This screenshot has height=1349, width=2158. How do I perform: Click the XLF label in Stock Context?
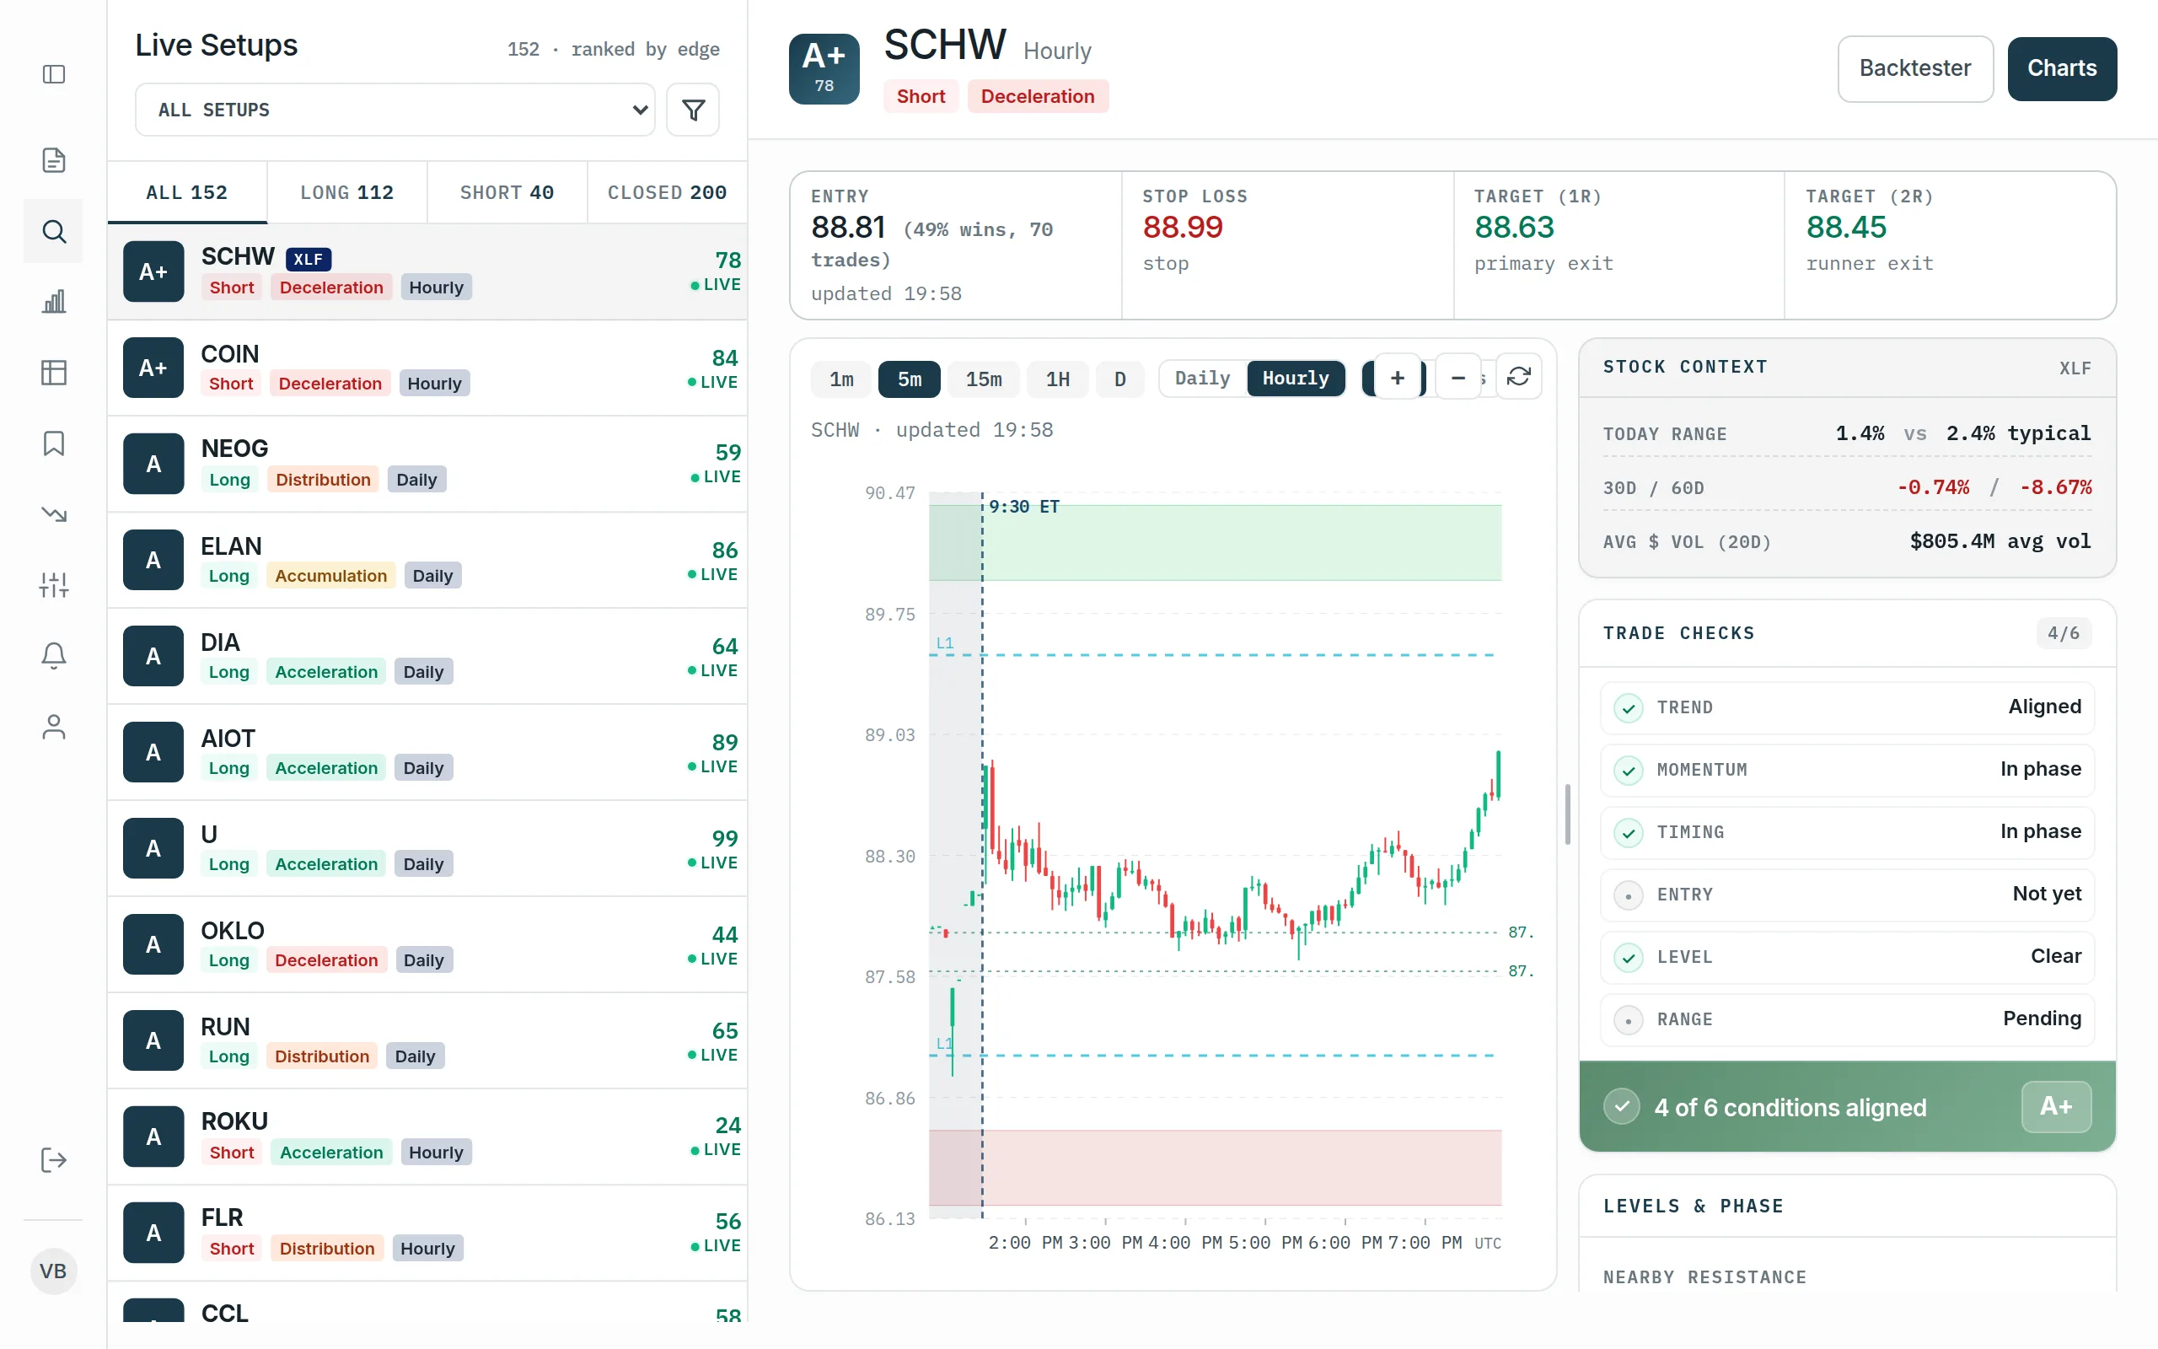[x=2075, y=368]
